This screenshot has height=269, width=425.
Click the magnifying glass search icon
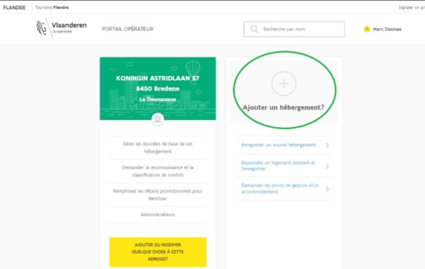pos(254,29)
